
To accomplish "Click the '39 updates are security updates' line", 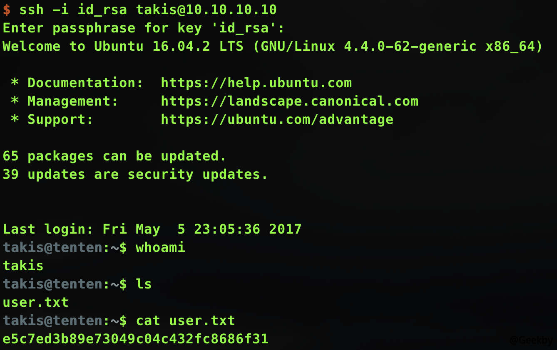I will [135, 174].
